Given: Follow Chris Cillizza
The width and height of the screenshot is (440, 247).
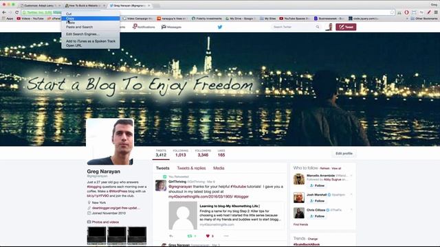Looking at the screenshot, I should [x=317, y=216].
